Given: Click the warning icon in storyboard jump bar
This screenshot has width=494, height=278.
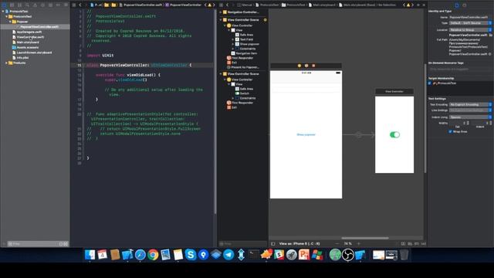Looking at the screenshot, I should point(408,5).
